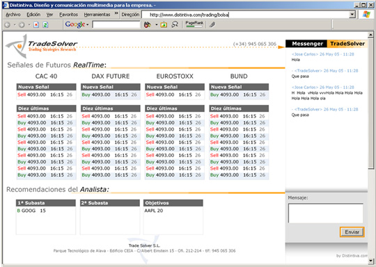
Task: Click the yellow picture icon in Google toolbar
Action: click(x=164, y=24)
